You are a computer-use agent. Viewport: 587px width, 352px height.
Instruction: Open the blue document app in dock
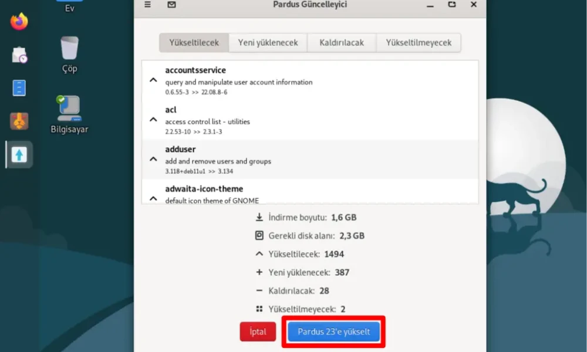[19, 88]
